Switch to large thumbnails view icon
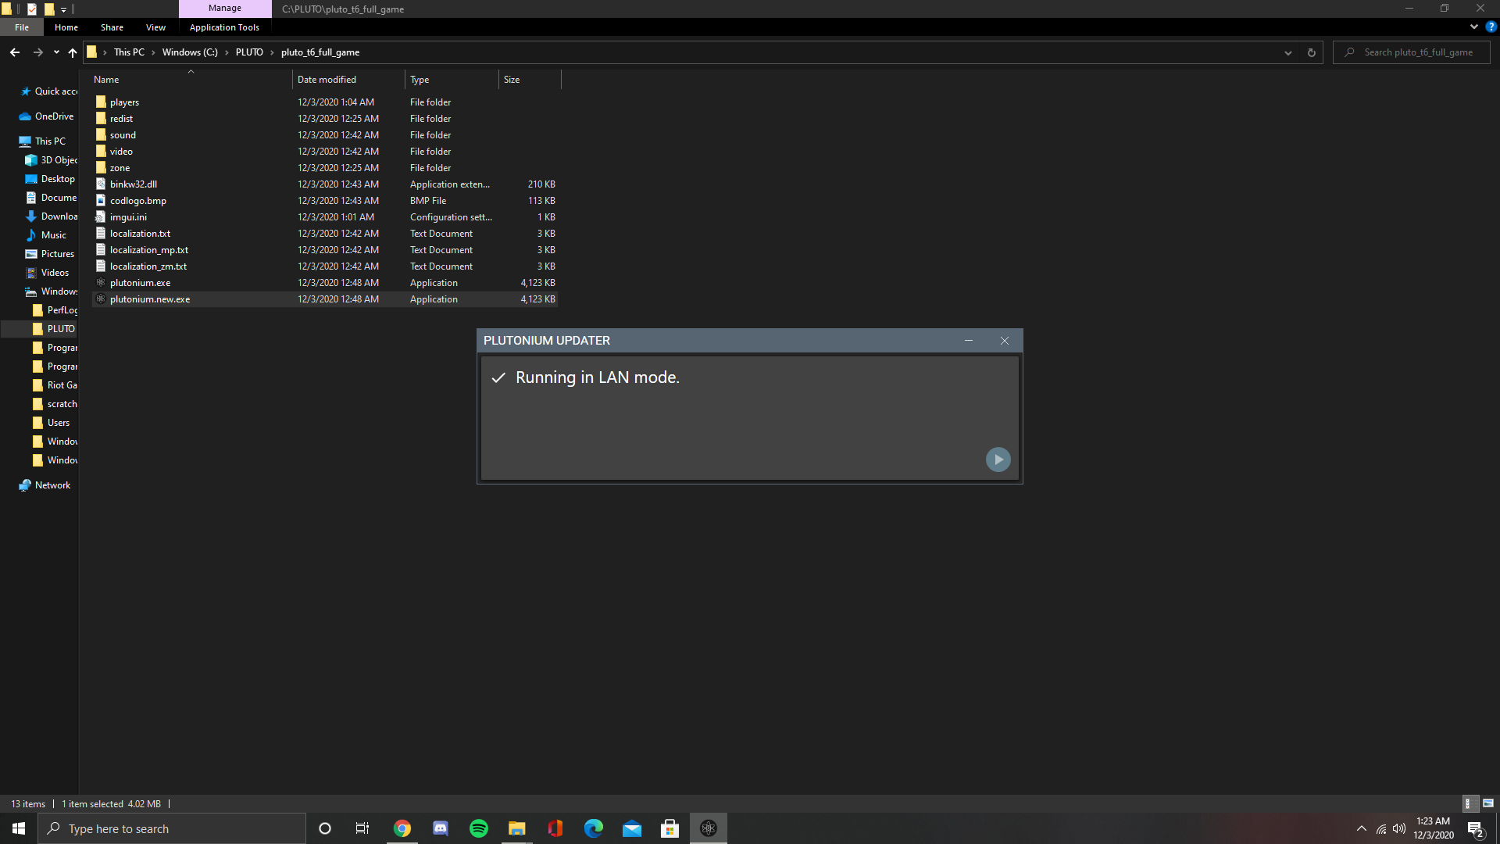The image size is (1500, 844). click(x=1487, y=803)
